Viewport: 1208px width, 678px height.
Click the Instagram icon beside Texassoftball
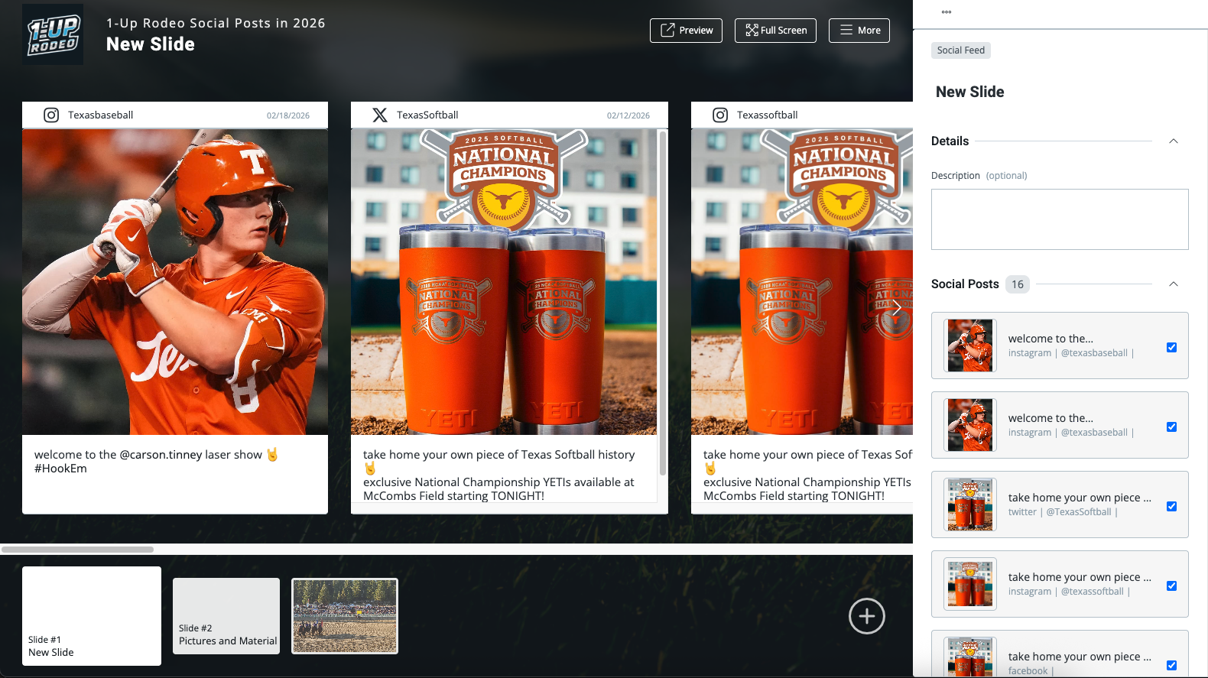pyautogui.click(x=720, y=115)
